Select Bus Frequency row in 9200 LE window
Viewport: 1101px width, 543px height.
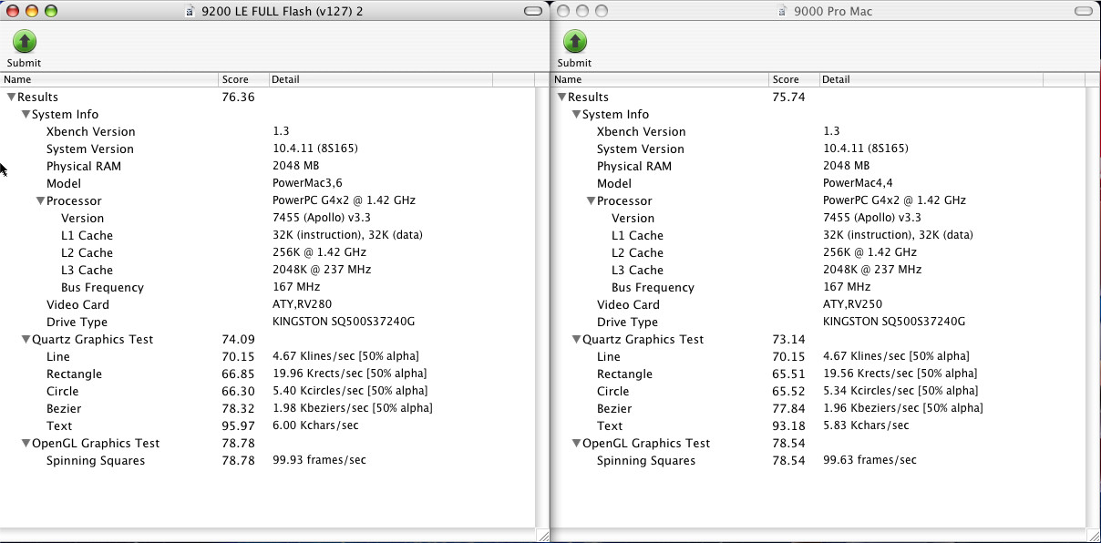point(268,287)
